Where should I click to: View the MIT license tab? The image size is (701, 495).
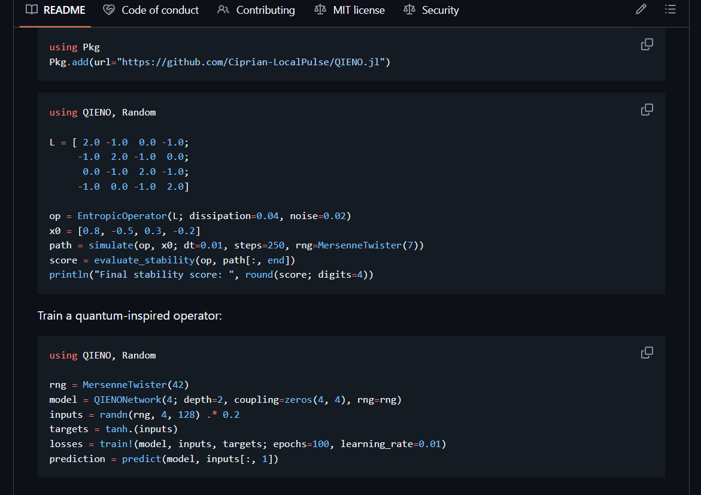click(x=349, y=10)
